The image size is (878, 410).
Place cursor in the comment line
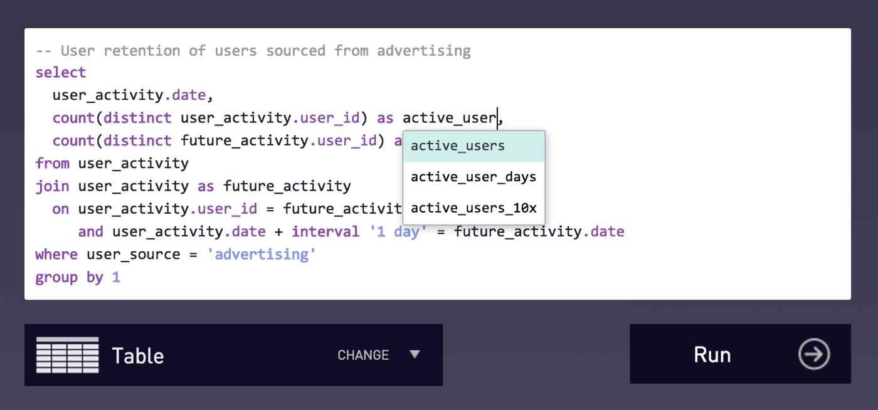(x=253, y=50)
